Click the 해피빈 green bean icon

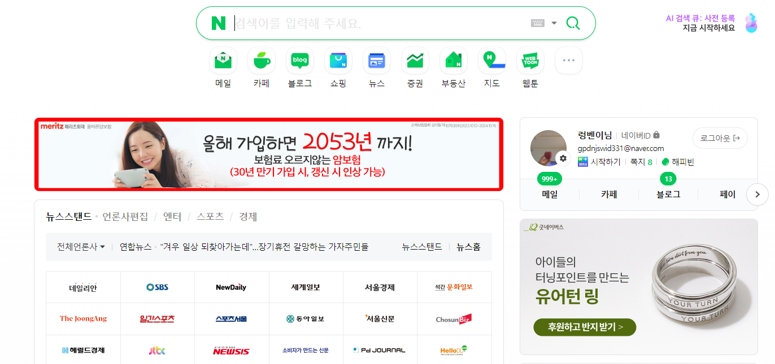pos(665,162)
